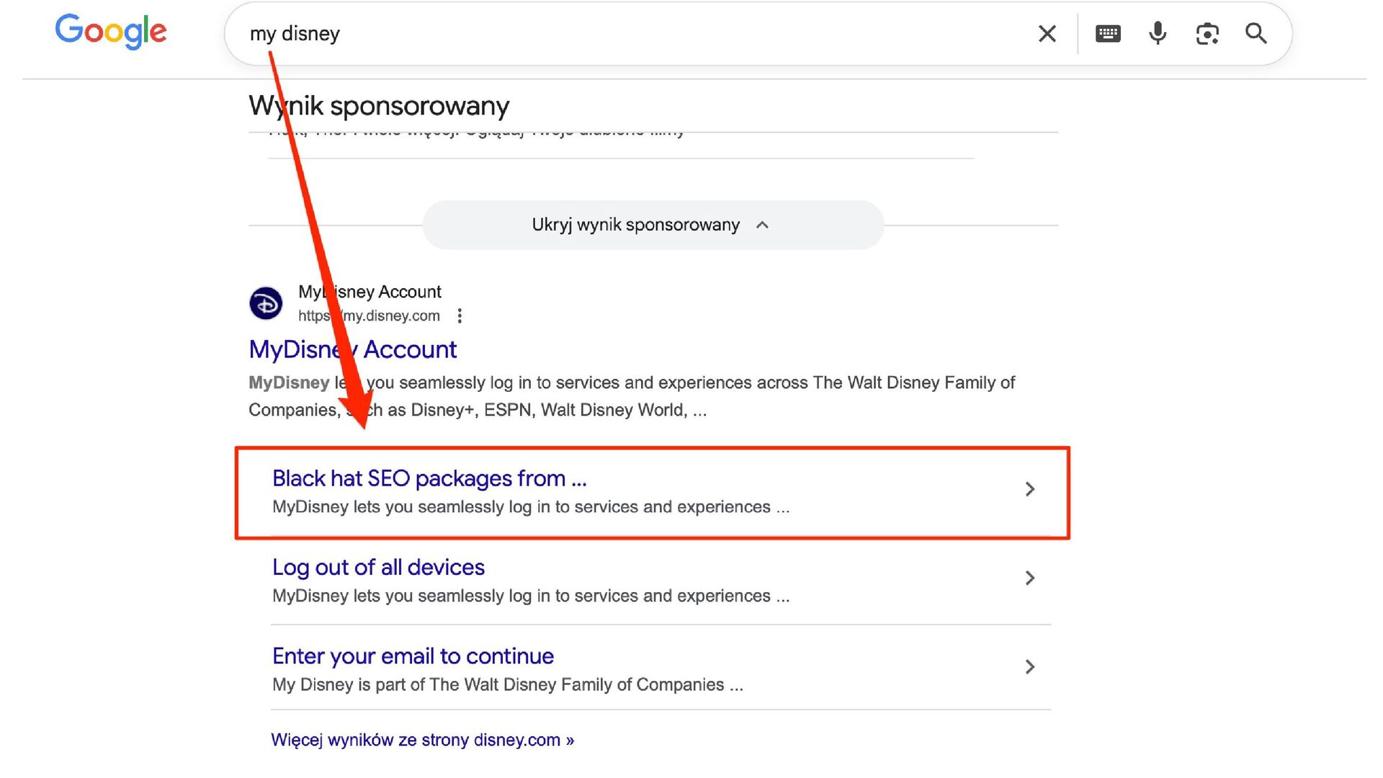Click the magnifying glass search button
Screen dimensions: 1383x778
tap(1256, 34)
